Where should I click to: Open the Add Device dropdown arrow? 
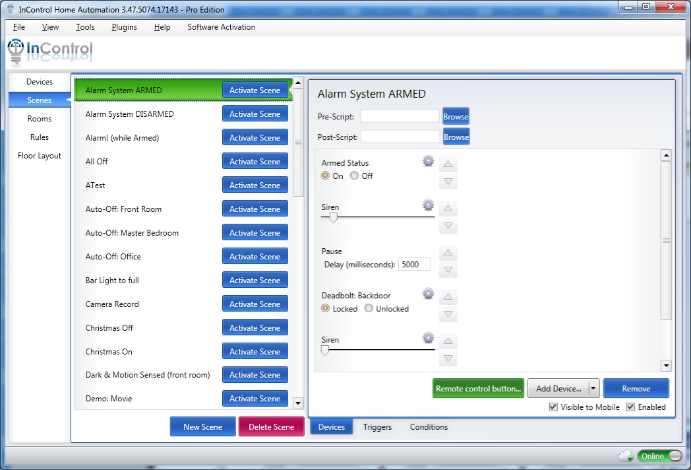point(593,388)
